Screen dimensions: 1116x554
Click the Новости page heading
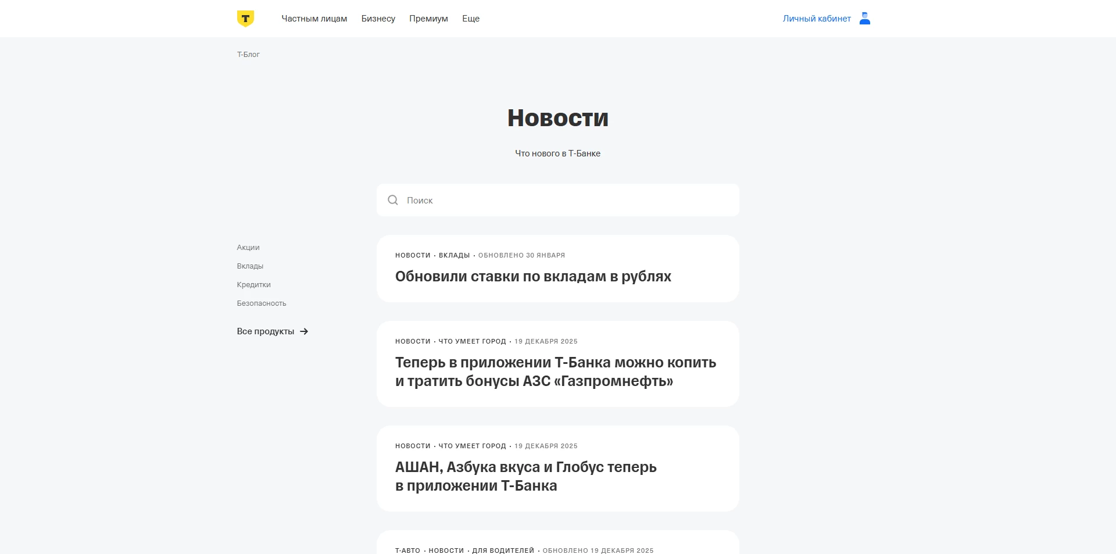558,118
